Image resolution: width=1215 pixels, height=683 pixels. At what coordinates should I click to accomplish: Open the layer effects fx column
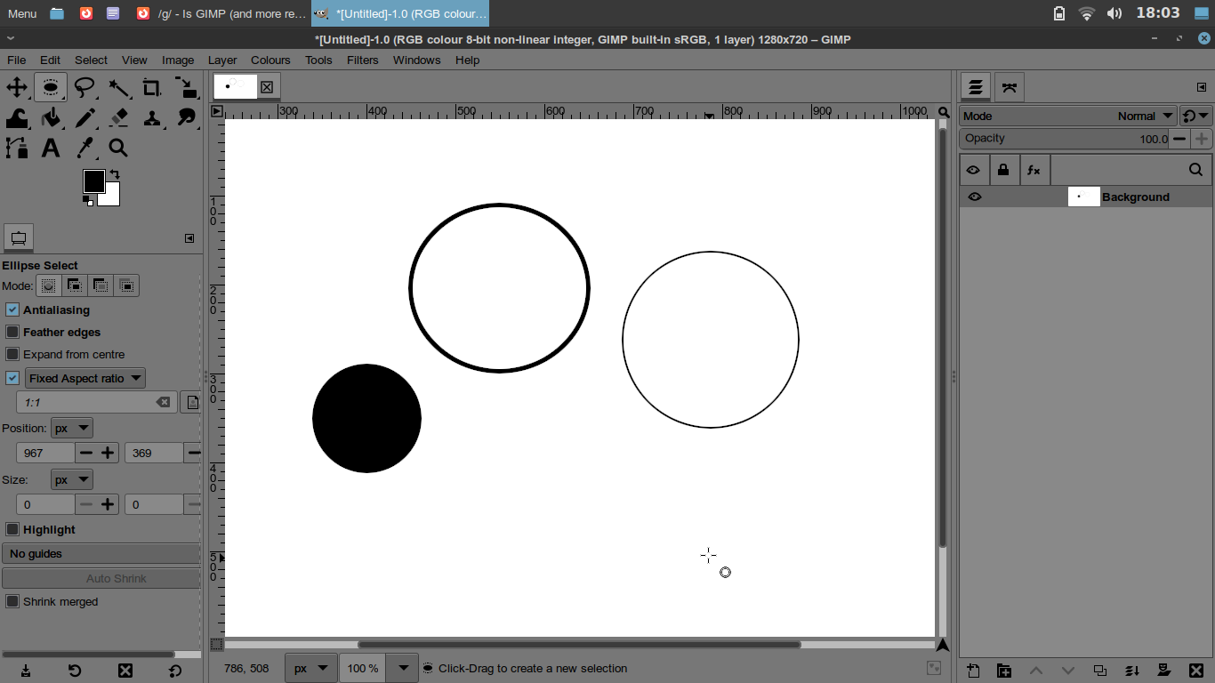[1034, 170]
